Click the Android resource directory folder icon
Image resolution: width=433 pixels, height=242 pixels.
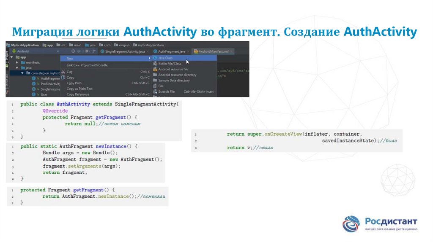coord(155,75)
